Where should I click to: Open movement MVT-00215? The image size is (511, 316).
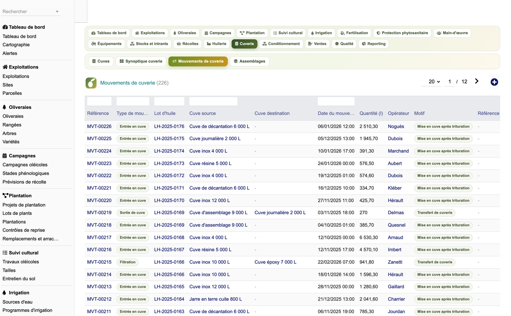pyautogui.click(x=99, y=262)
